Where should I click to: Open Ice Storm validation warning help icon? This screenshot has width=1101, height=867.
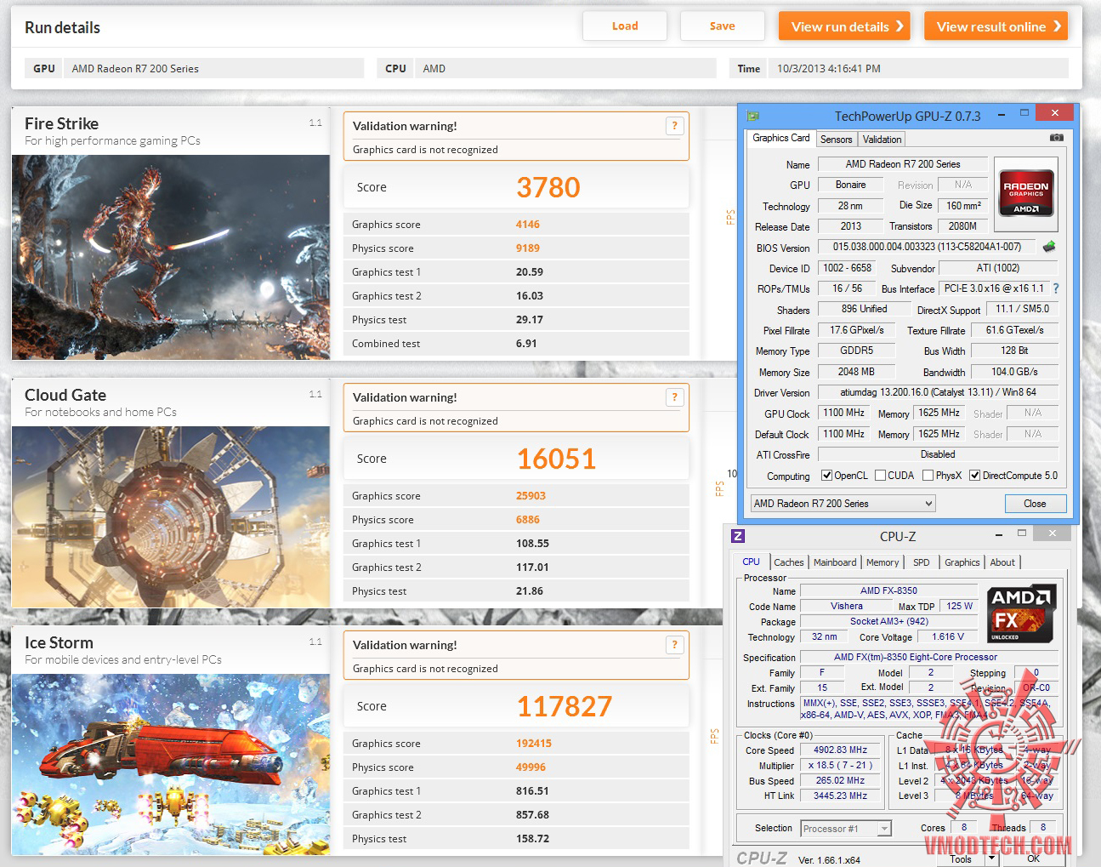[x=674, y=645]
